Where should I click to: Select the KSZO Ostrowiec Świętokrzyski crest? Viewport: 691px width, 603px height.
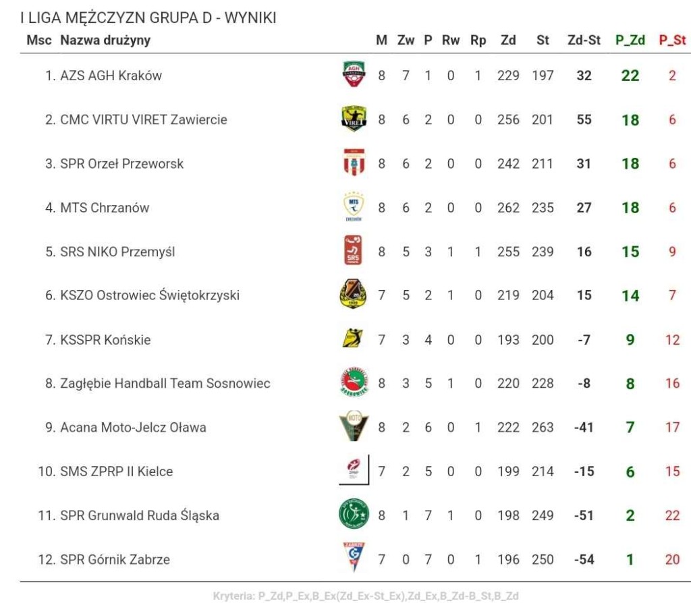tap(353, 294)
